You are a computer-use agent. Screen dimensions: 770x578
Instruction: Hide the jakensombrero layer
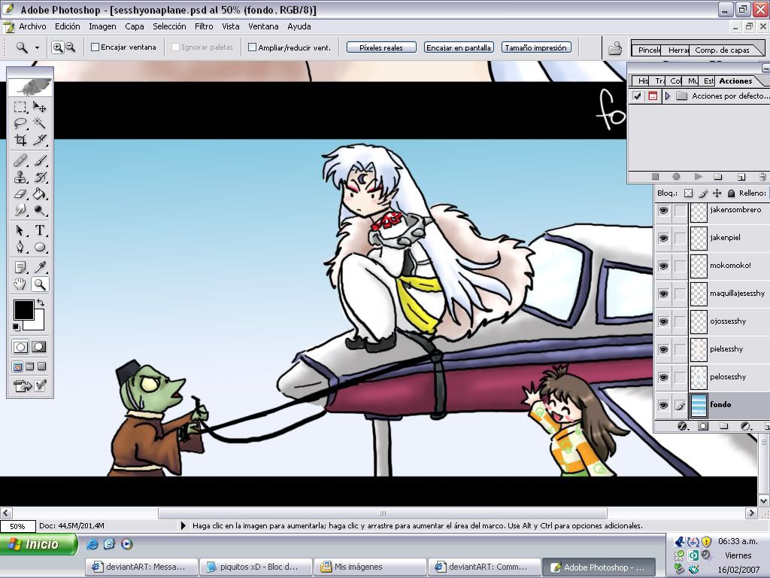tap(663, 211)
